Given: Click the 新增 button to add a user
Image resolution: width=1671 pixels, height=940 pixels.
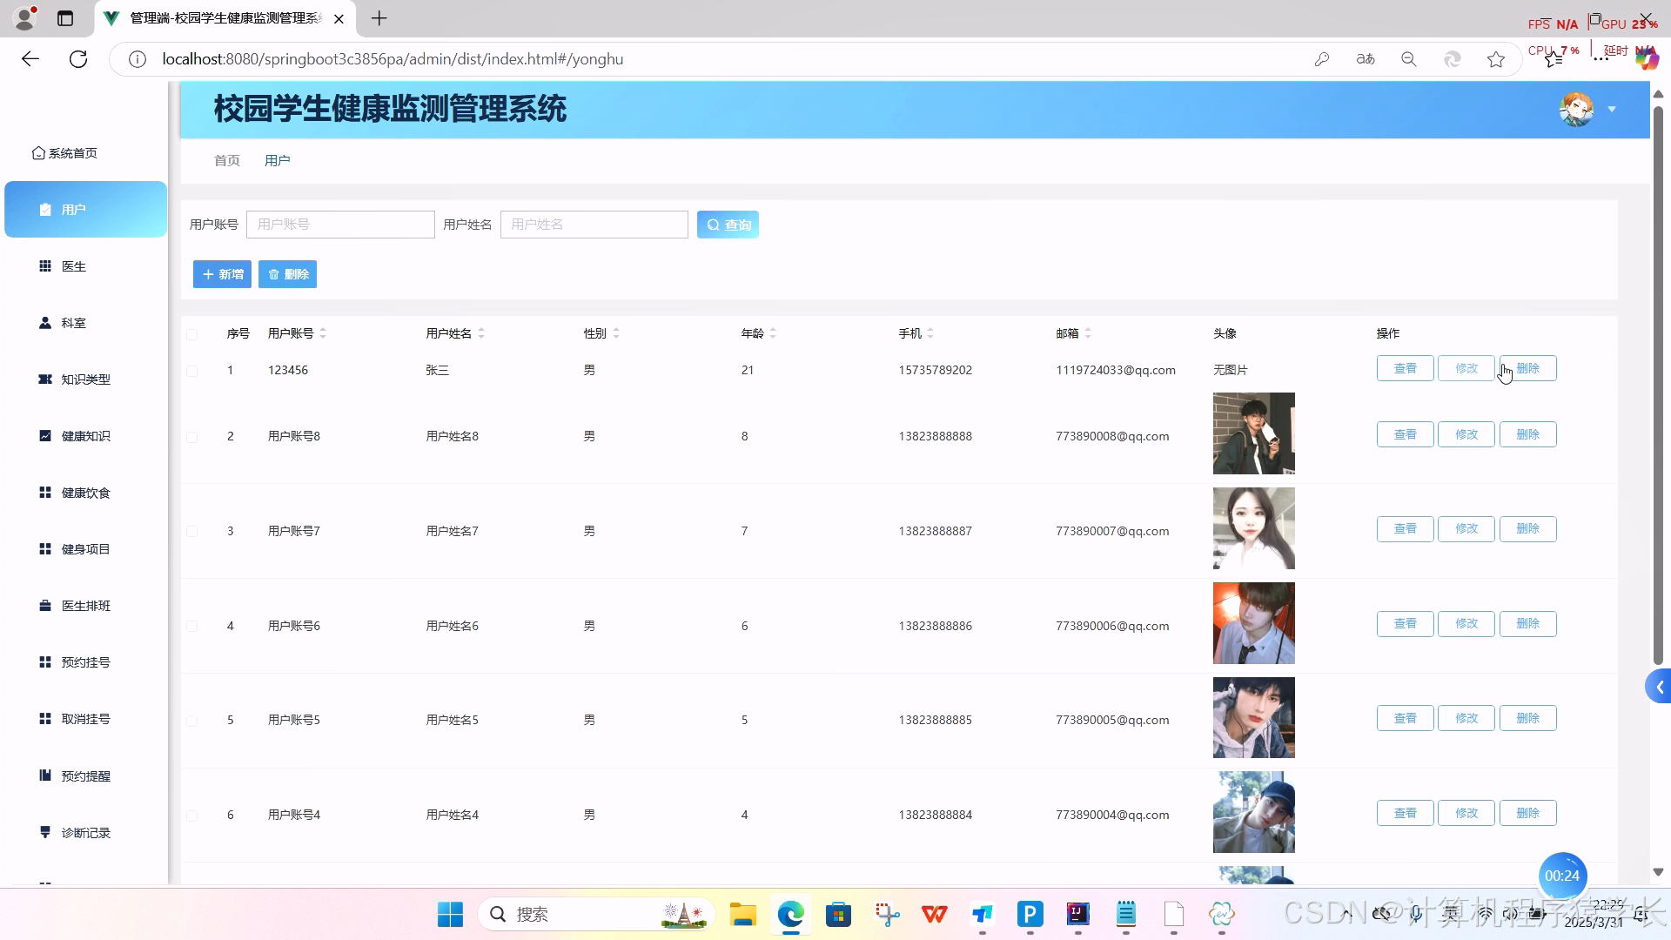Looking at the screenshot, I should point(221,273).
